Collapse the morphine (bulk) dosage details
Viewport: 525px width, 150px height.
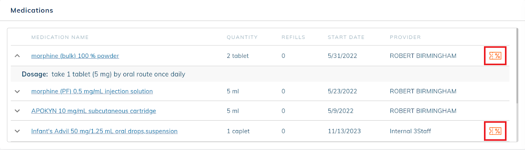[17, 56]
